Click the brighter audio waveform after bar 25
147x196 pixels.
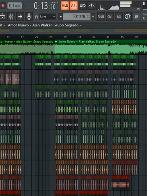pyautogui.click(x=101, y=49)
